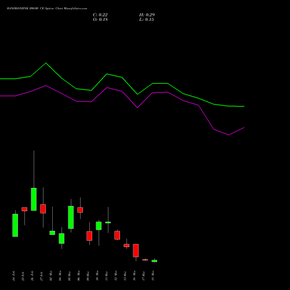
Task: Click the '11 Mar' date axis label
Action: 107,275
